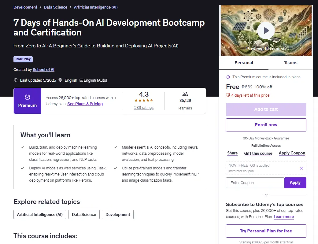Open See Plans & Pricing link

click(x=85, y=104)
